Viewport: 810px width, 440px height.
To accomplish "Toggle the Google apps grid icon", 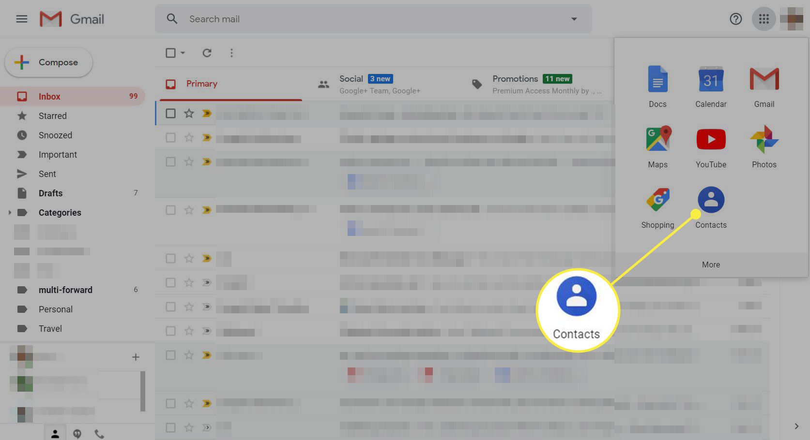I will pos(764,19).
